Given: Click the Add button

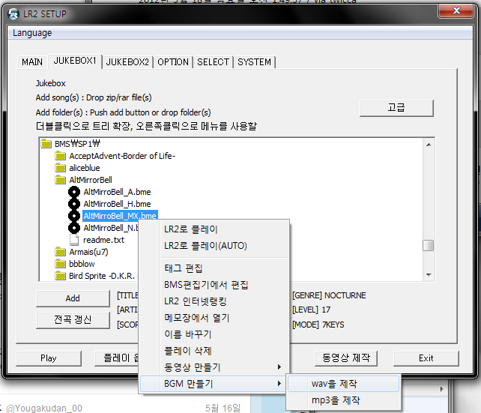Looking at the screenshot, I should 73,298.
